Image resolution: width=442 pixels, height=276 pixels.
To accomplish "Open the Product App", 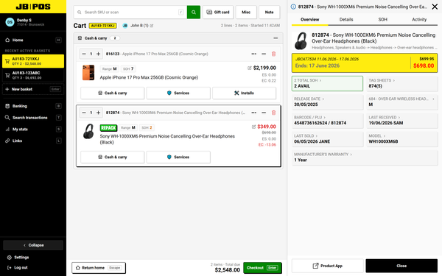I will pos(328,266).
